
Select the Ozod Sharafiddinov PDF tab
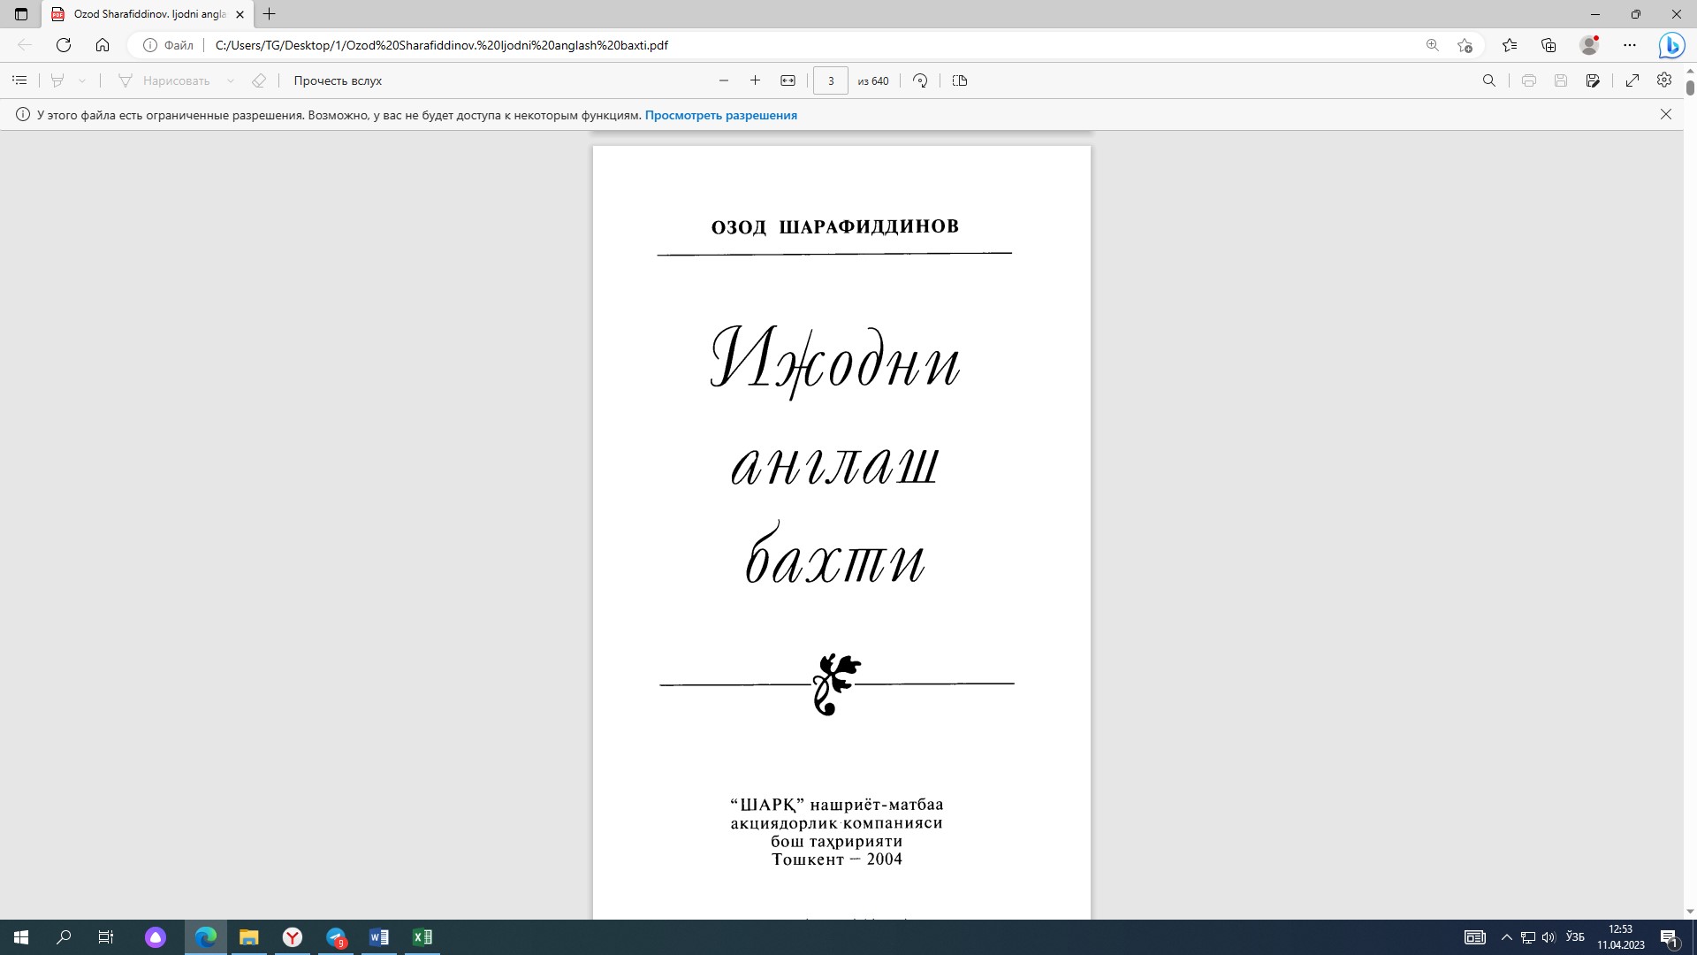click(141, 14)
